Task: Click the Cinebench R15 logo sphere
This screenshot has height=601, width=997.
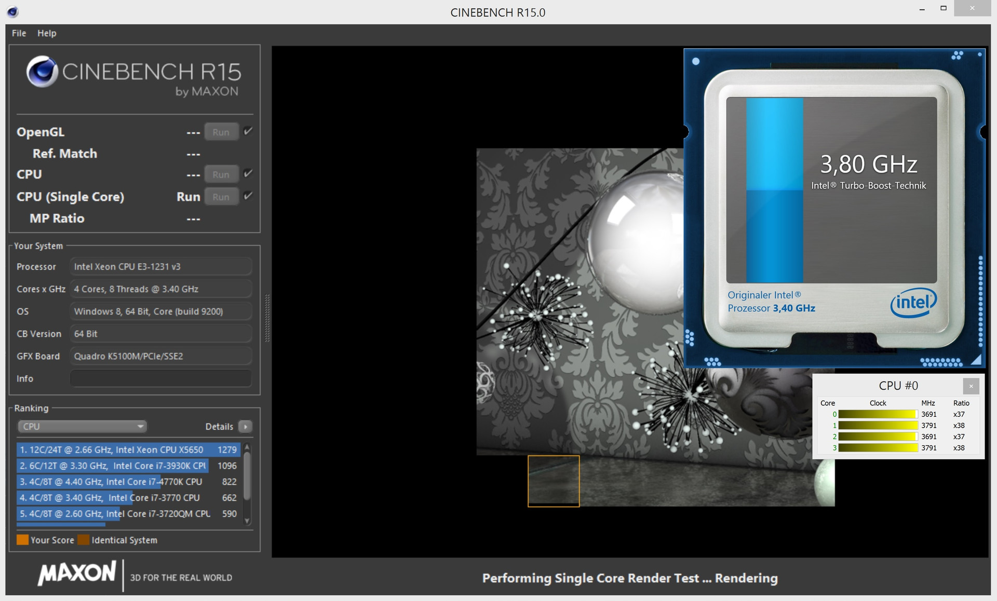Action: click(x=42, y=71)
